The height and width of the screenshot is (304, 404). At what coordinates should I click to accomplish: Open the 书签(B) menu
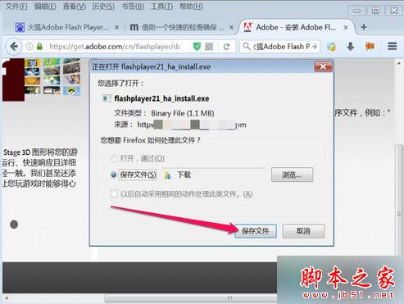point(133,7)
